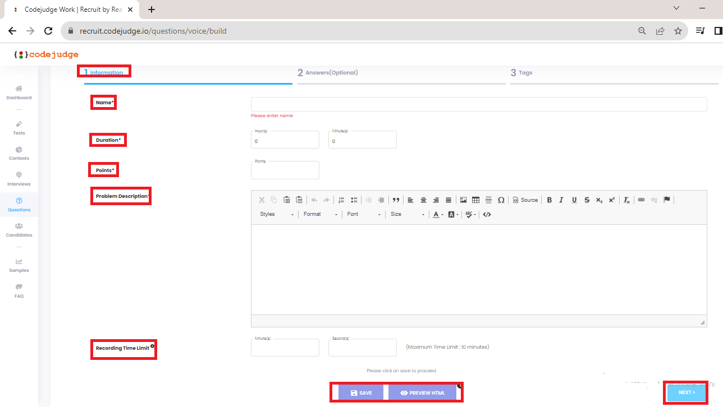Image resolution: width=723 pixels, height=407 pixels.
Task: Open the spell check dropdown
Action: (x=470, y=214)
